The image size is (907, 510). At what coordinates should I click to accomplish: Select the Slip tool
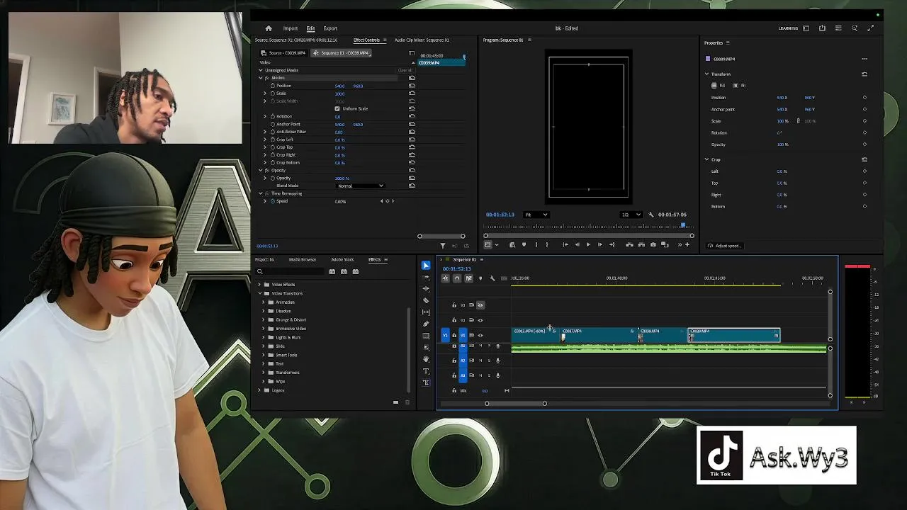[x=426, y=312]
